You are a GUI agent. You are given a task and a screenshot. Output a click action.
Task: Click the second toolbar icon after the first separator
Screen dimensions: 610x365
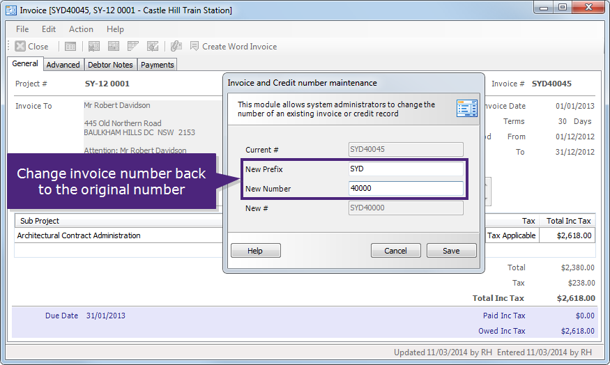(x=93, y=46)
